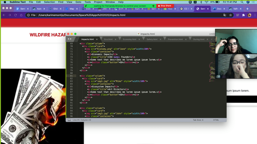Click the side bar toggle icon in status bar
This screenshot has height=144, width=257.
point(69,120)
